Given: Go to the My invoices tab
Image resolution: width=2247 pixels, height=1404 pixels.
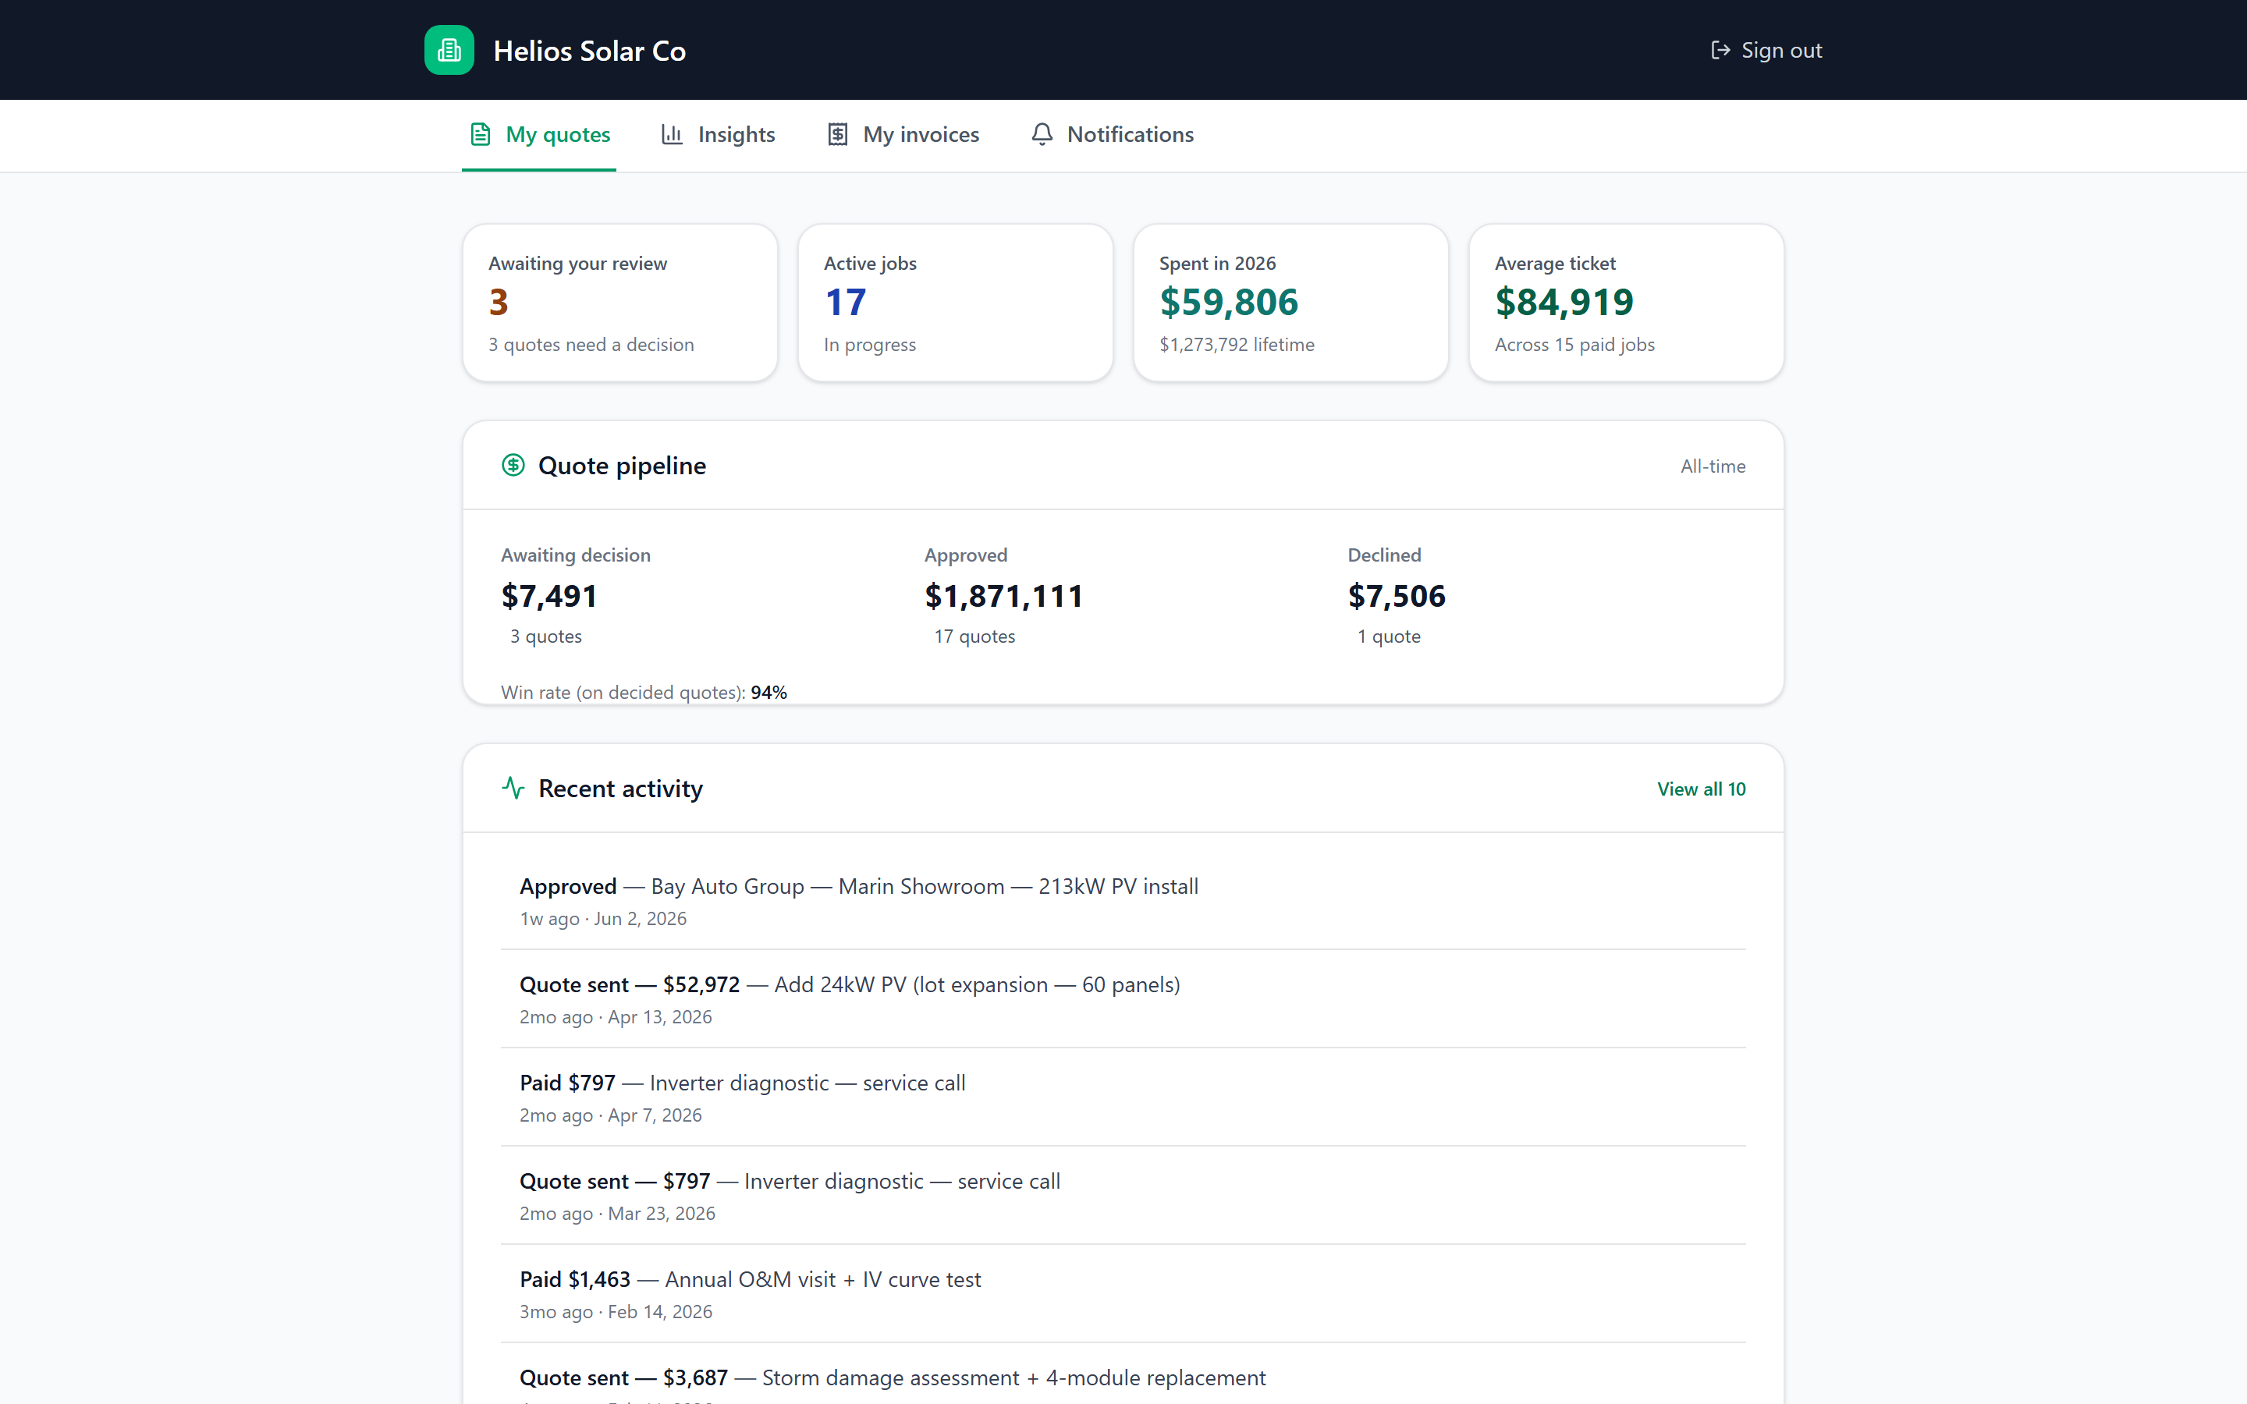Looking at the screenshot, I should (903, 136).
